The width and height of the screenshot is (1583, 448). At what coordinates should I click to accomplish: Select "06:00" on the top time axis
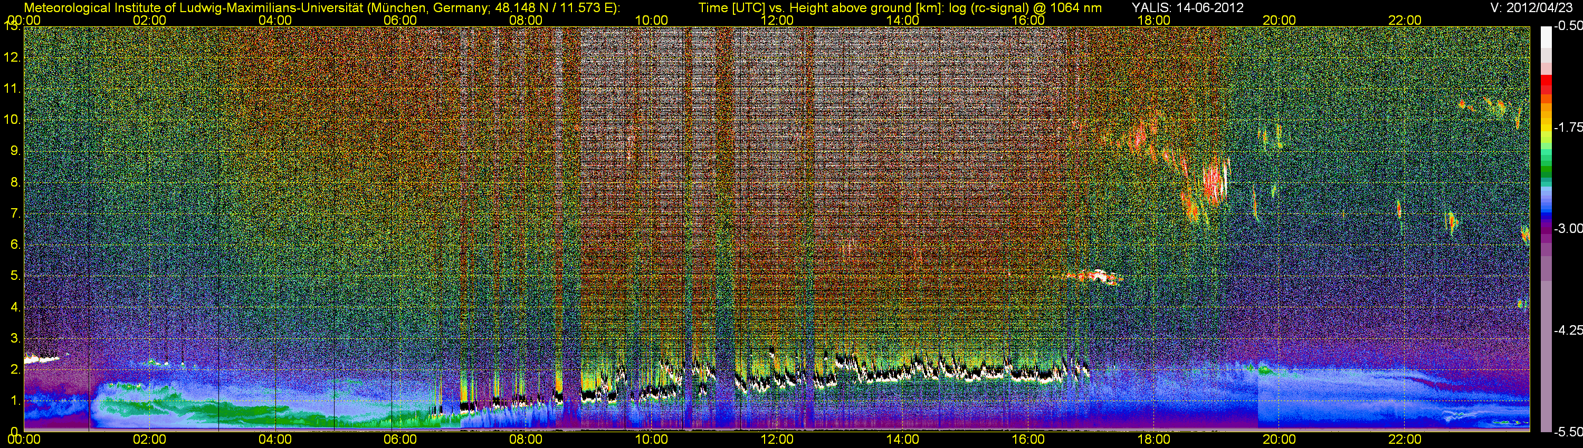[x=400, y=20]
